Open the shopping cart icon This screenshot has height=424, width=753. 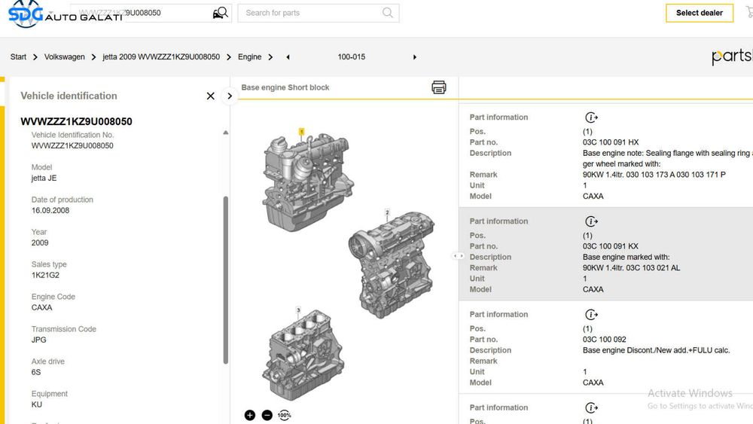coord(749,13)
